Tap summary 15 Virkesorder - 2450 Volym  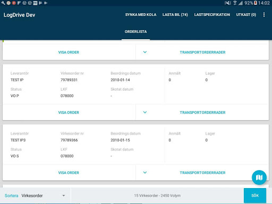pyautogui.click(x=157, y=196)
